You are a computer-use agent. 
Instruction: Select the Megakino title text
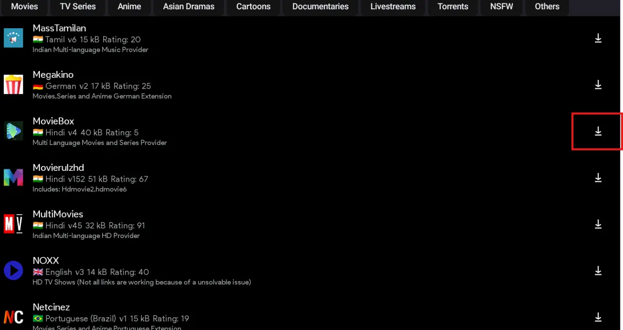(53, 75)
